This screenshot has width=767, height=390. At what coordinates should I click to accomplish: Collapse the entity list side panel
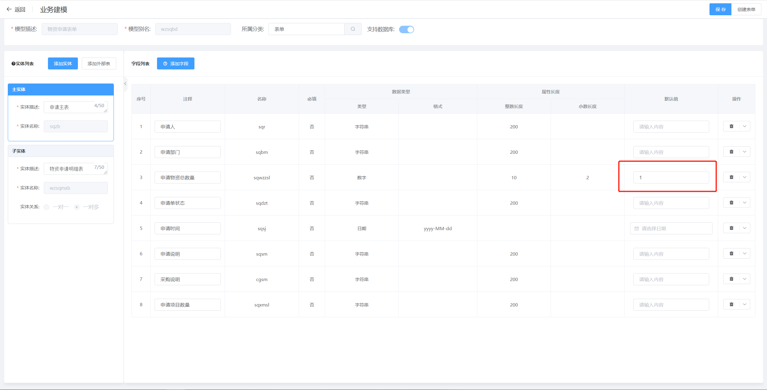[125, 84]
